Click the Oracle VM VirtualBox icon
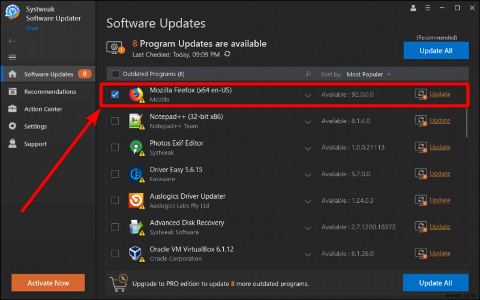Screen dimensions: 480x300 click(136, 254)
